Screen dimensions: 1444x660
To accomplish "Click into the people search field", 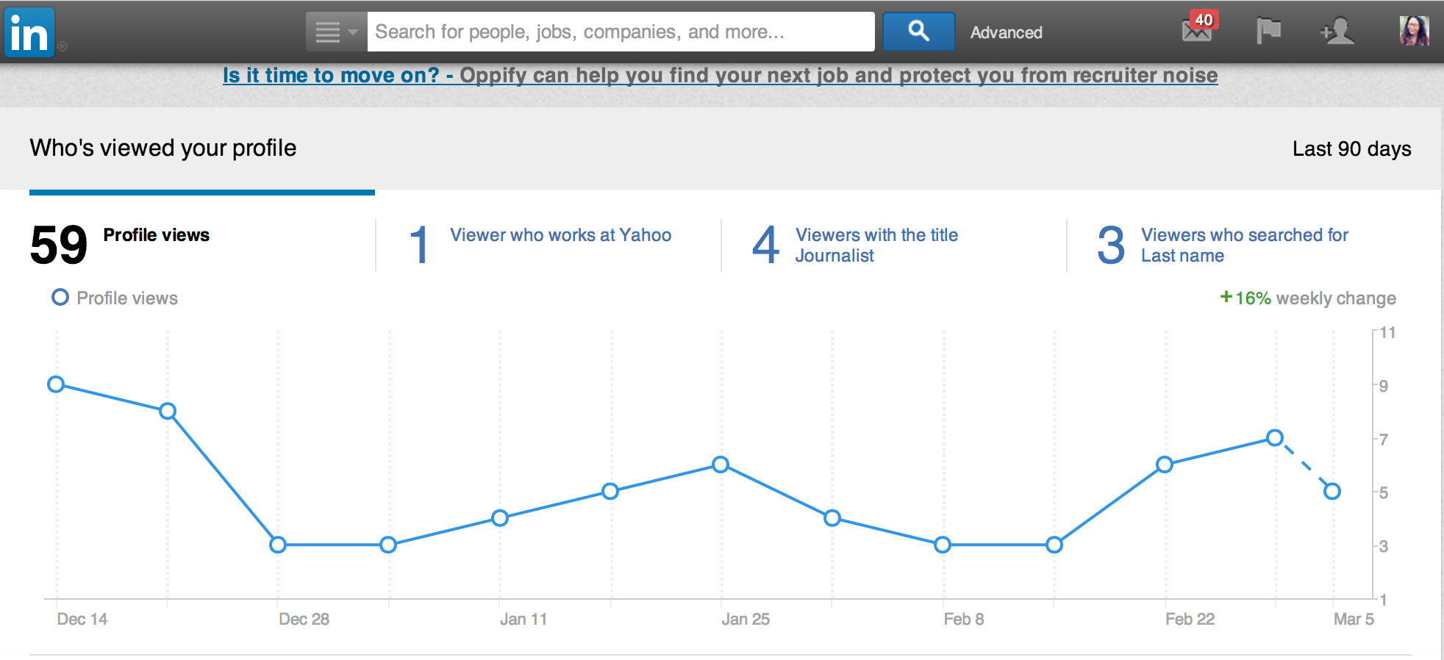I will point(620,32).
